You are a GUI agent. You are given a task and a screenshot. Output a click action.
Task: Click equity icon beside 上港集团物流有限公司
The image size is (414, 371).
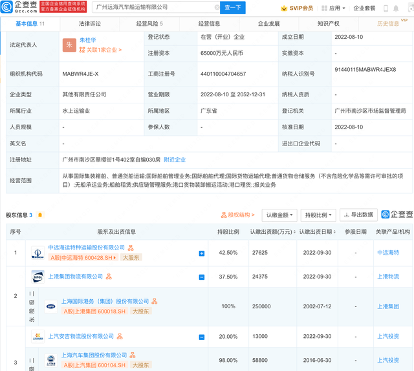click(109, 277)
